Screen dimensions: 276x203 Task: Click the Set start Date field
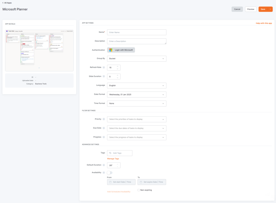[121, 182]
